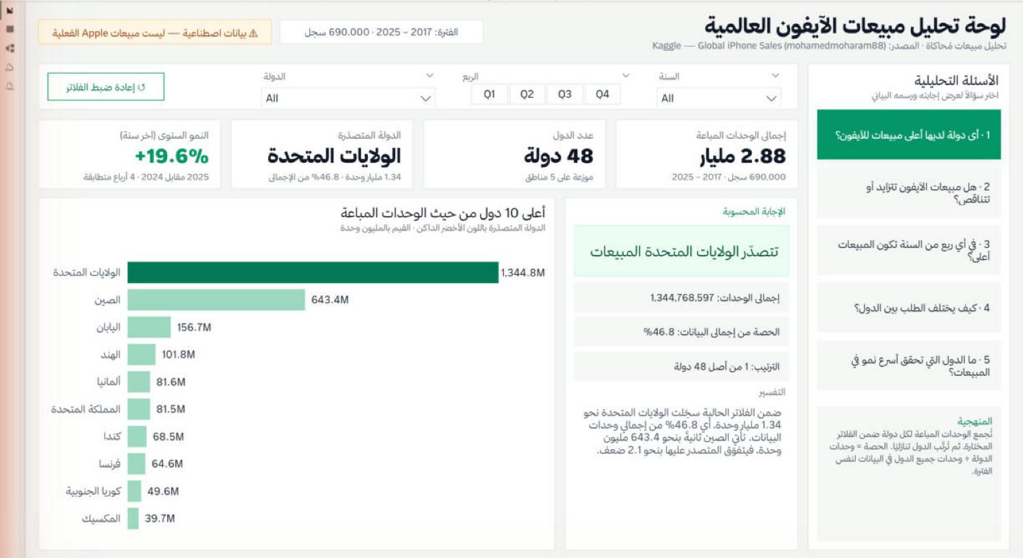The width and height of the screenshot is (1023, 558).
Task: Collapse the 'السنة' filter using its small chevron
Action: point(775,76)
